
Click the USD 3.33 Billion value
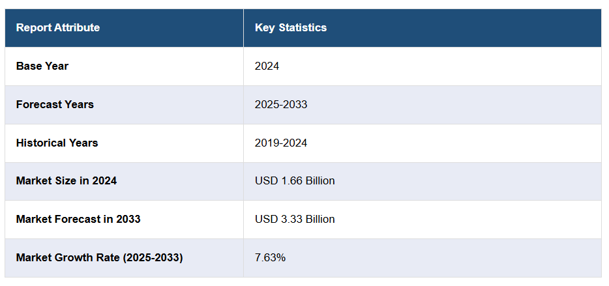(x=295, y=219)
